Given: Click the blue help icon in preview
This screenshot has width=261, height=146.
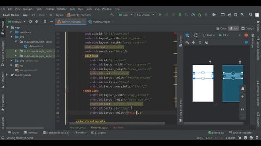Looking at the screenshot, I should [246, 42].
